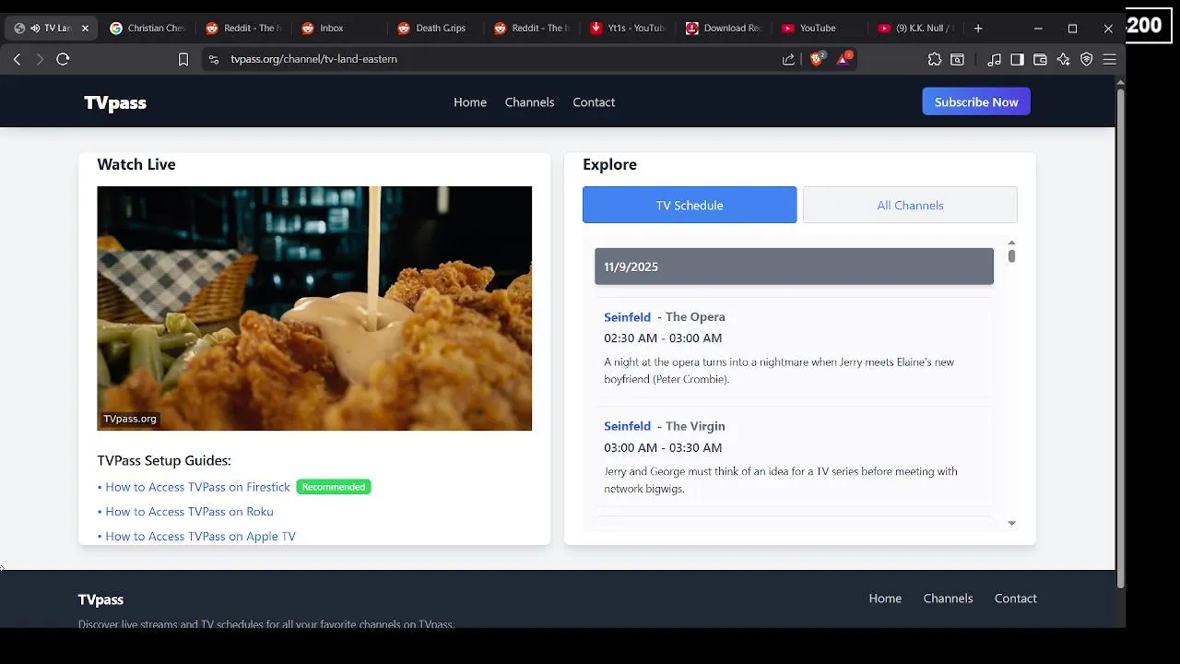This screenshot has width=1180, height=664.
Task: Reload the tvpass page
Action: (63, 59)
